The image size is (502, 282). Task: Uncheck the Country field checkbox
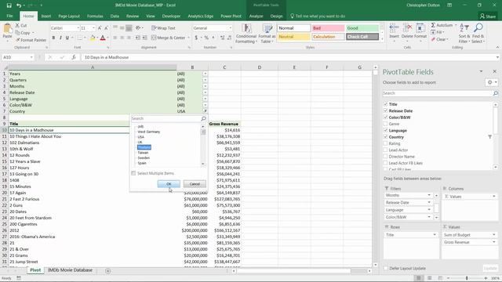[x=386, y=137]
